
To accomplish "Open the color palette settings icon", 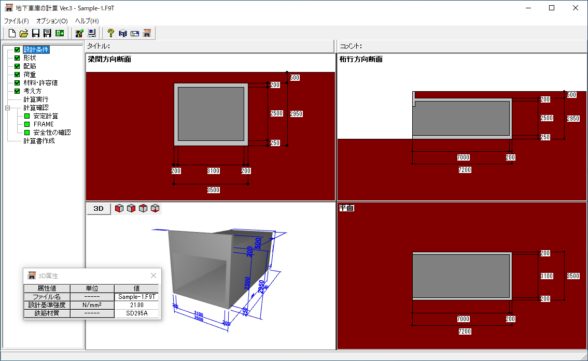I will [79, 33].
